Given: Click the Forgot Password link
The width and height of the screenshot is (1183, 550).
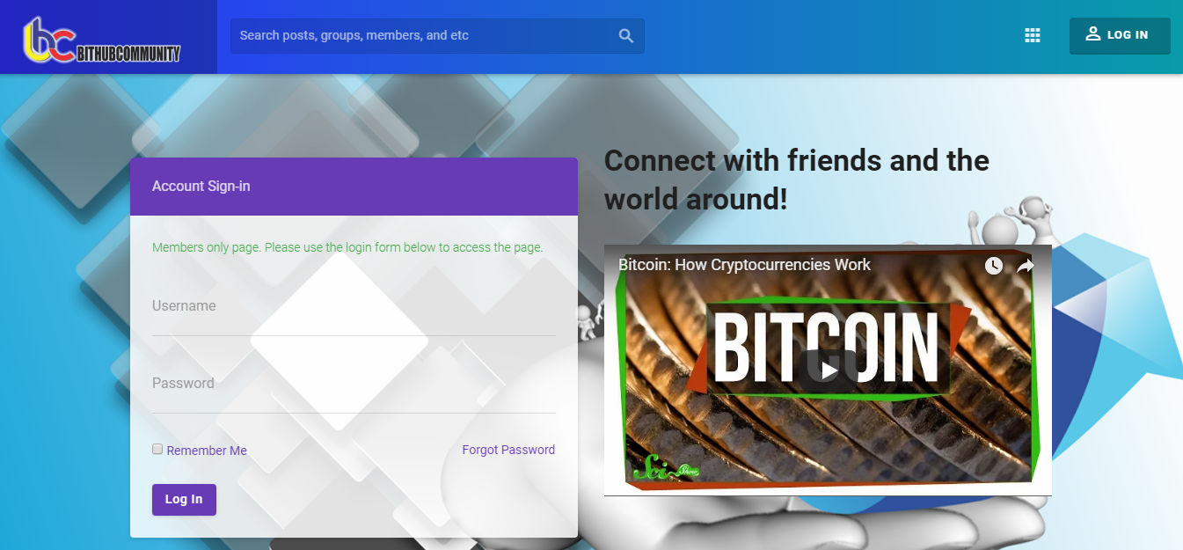Looking at the screenshot, I should pos(508,450).
